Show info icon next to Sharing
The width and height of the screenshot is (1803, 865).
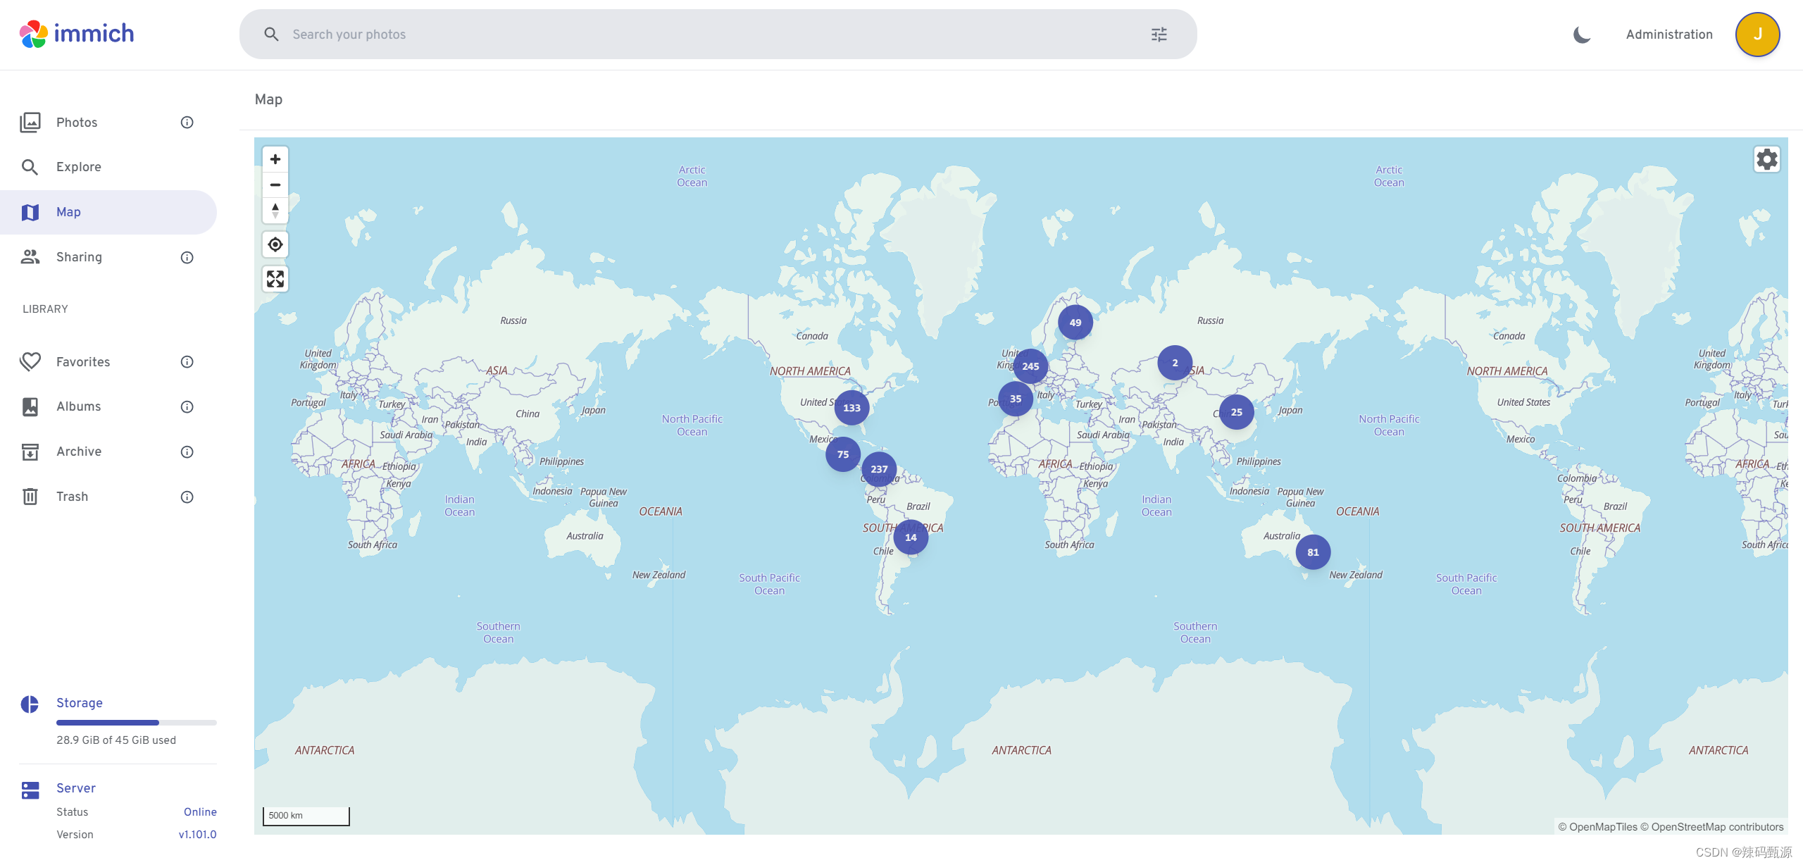pos(187,258)
